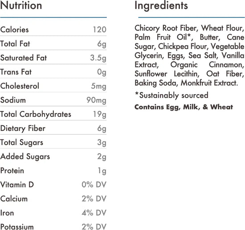Click the Nutrition heading
The height and width of the screenshot is (230, 245).
(x=21, y=6)
